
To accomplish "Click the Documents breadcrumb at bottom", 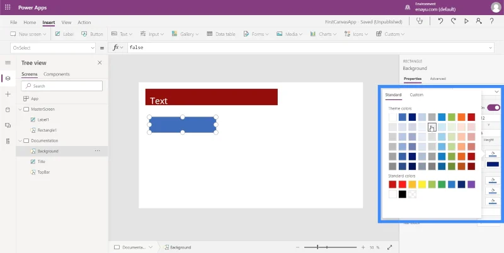I will (x=133, y=247).
